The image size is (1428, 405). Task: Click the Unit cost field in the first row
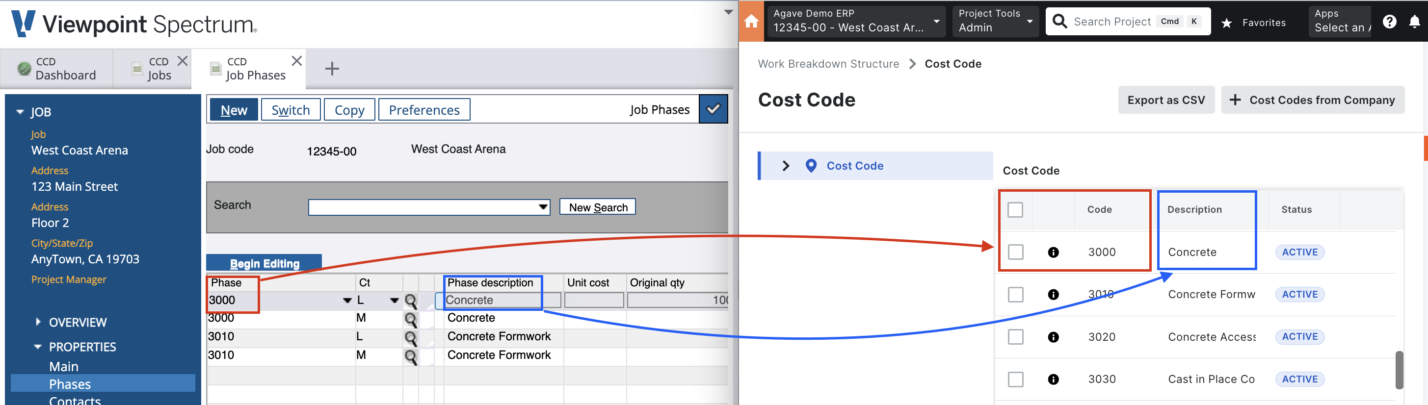(594, 300)
